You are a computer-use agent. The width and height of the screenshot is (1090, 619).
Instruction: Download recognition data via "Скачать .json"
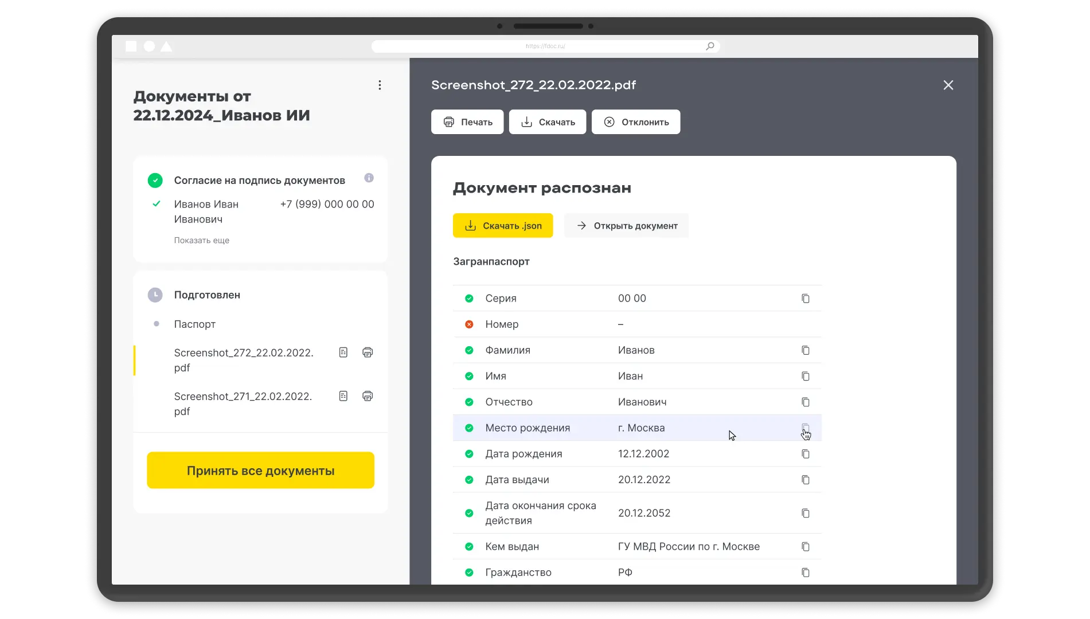[502, 225]
